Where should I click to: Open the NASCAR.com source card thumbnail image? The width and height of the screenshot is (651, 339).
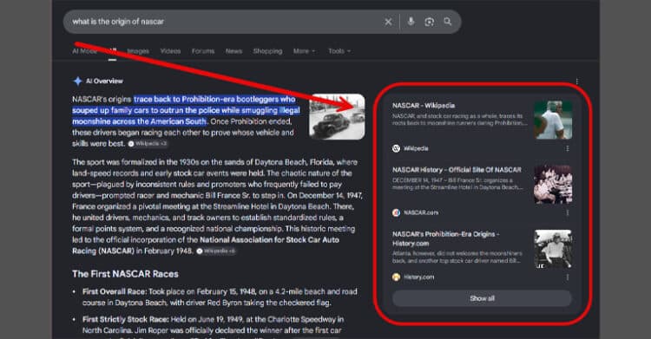pos(553,184)
